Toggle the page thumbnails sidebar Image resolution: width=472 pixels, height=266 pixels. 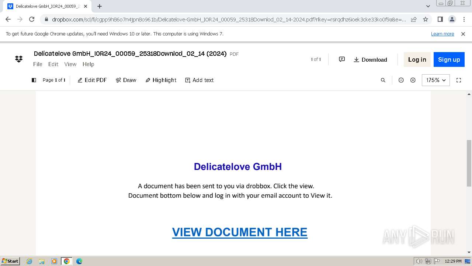tap(34, 80)
